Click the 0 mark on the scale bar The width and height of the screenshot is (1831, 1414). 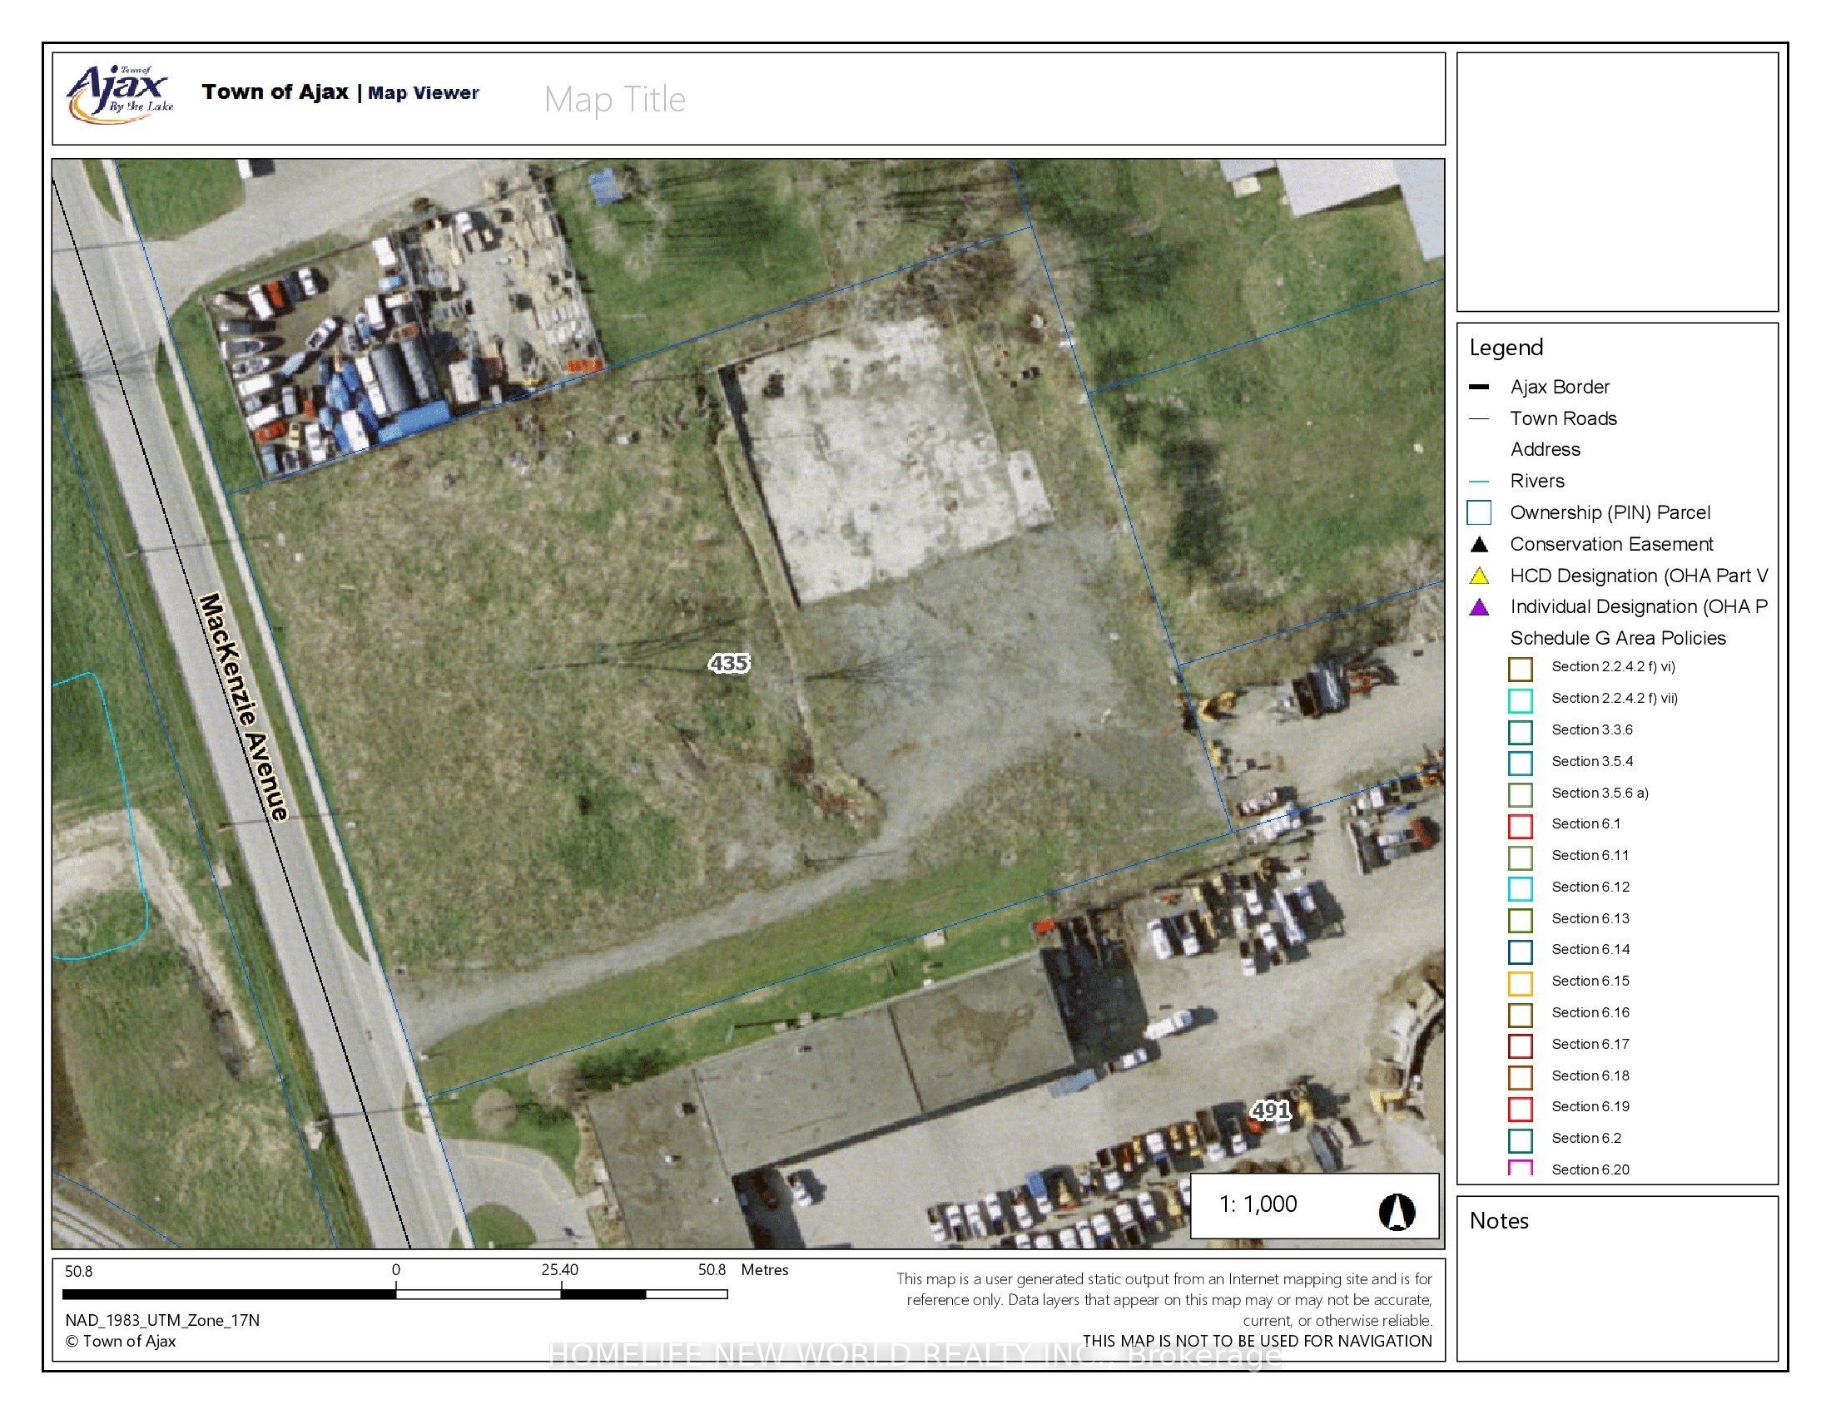(x=395, y=1270)
